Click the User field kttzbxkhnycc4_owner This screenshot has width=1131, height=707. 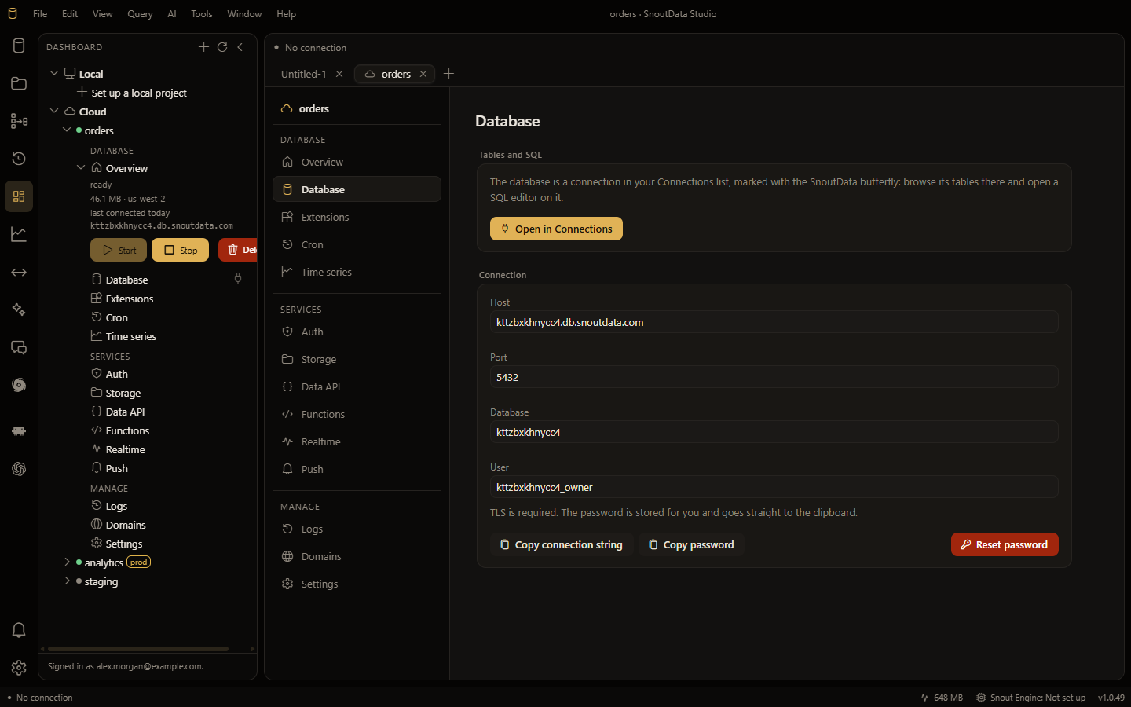coord(774,487)
